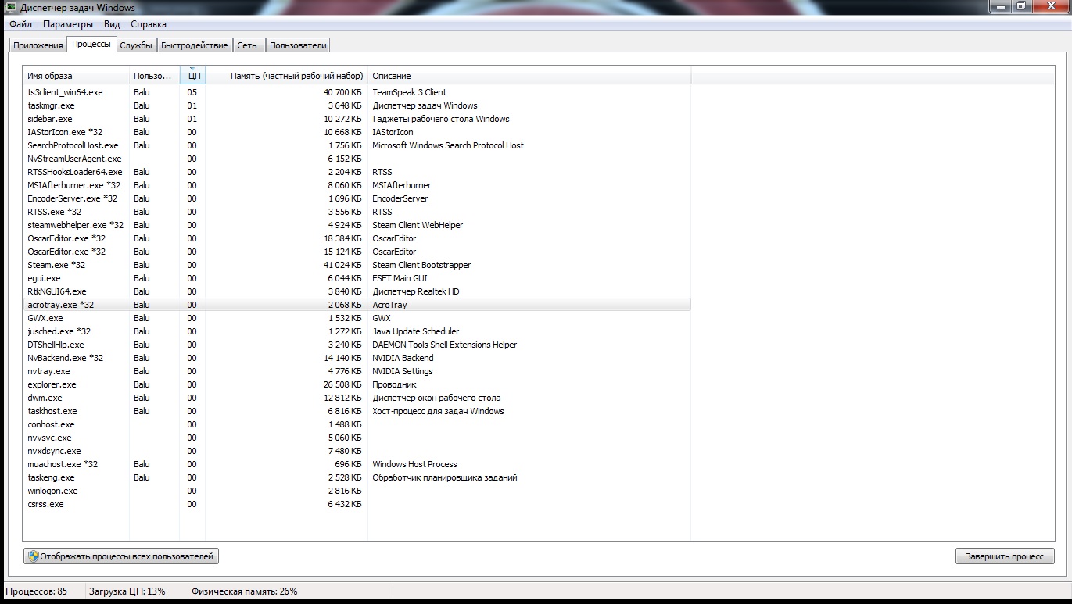
Task: Switch to the Службы tab
Action: 136,45
